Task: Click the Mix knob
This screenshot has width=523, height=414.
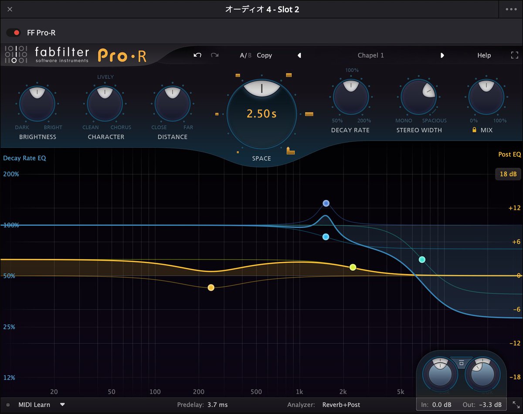Action: [486, 97]
